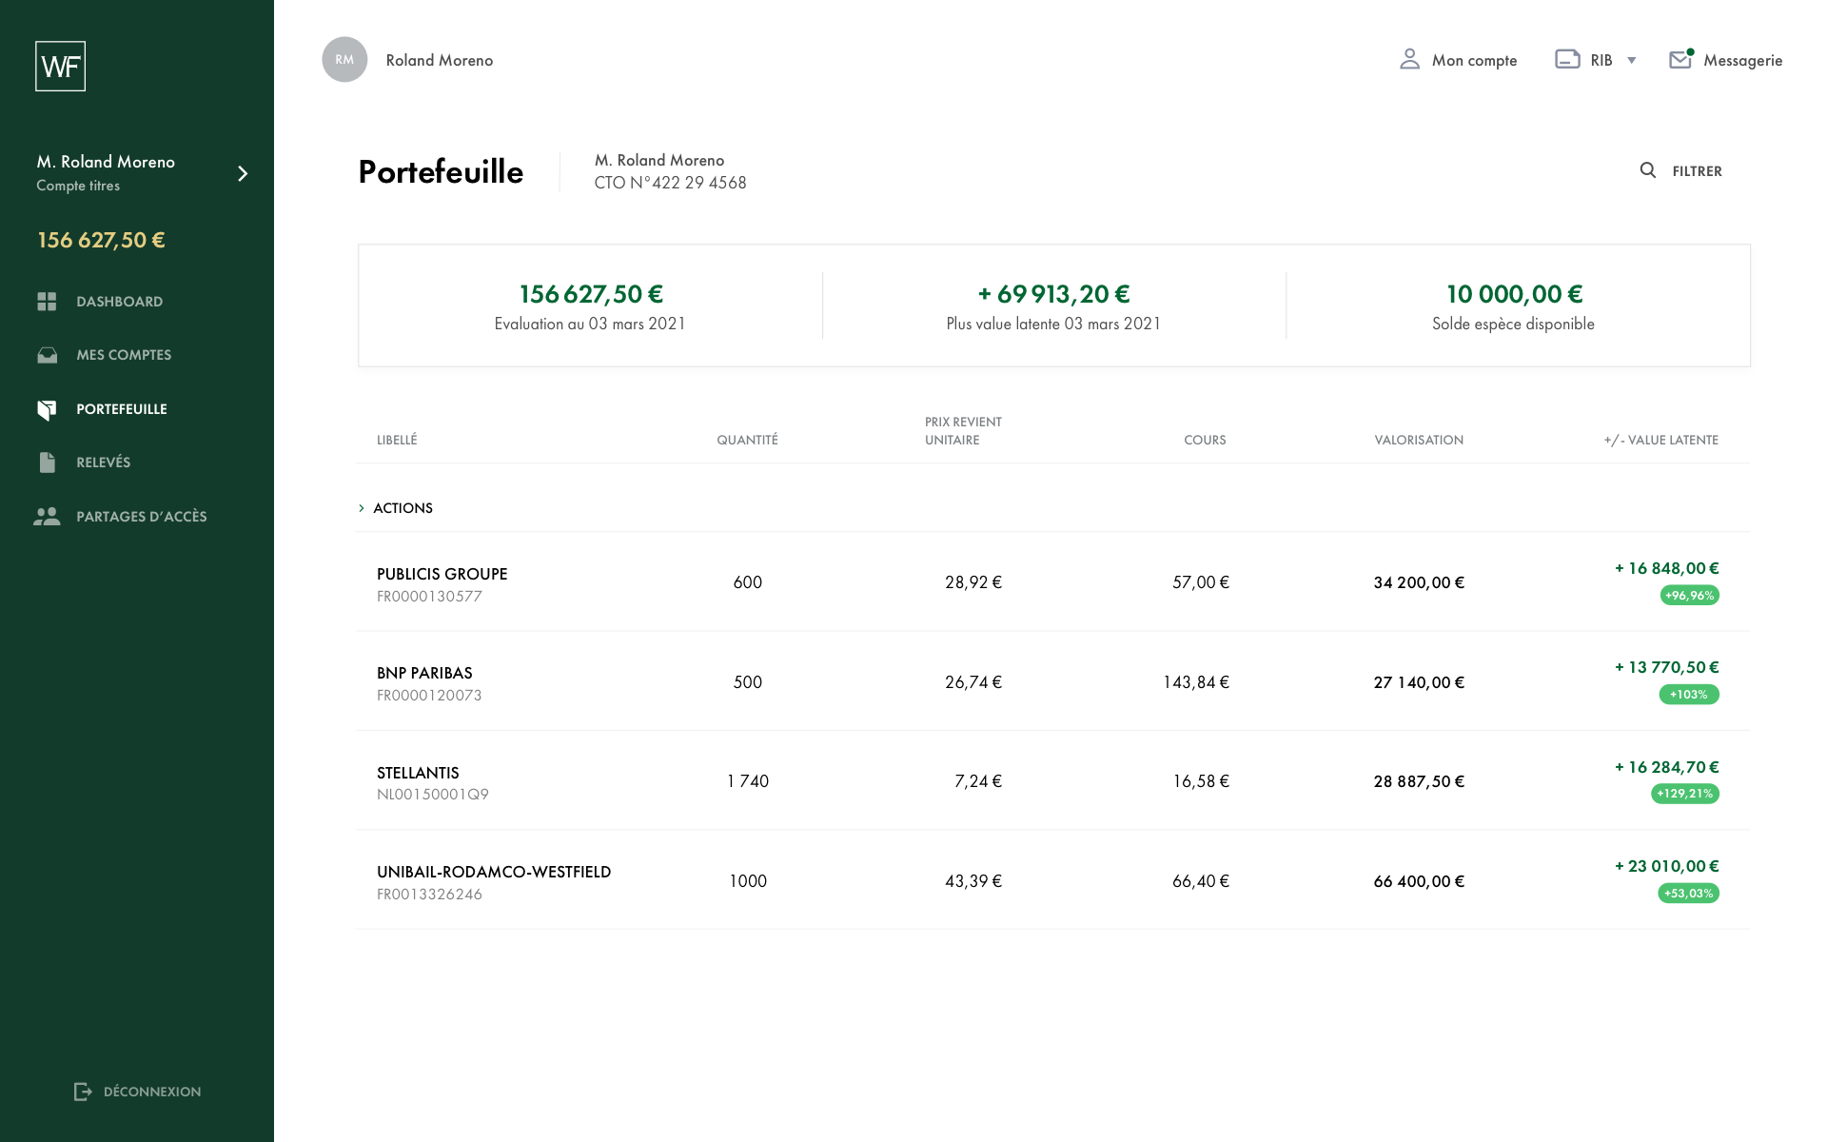Click the Mes Comptes inbox icon
This screenshot has height=1142, width=1827.
pos(47,355)
